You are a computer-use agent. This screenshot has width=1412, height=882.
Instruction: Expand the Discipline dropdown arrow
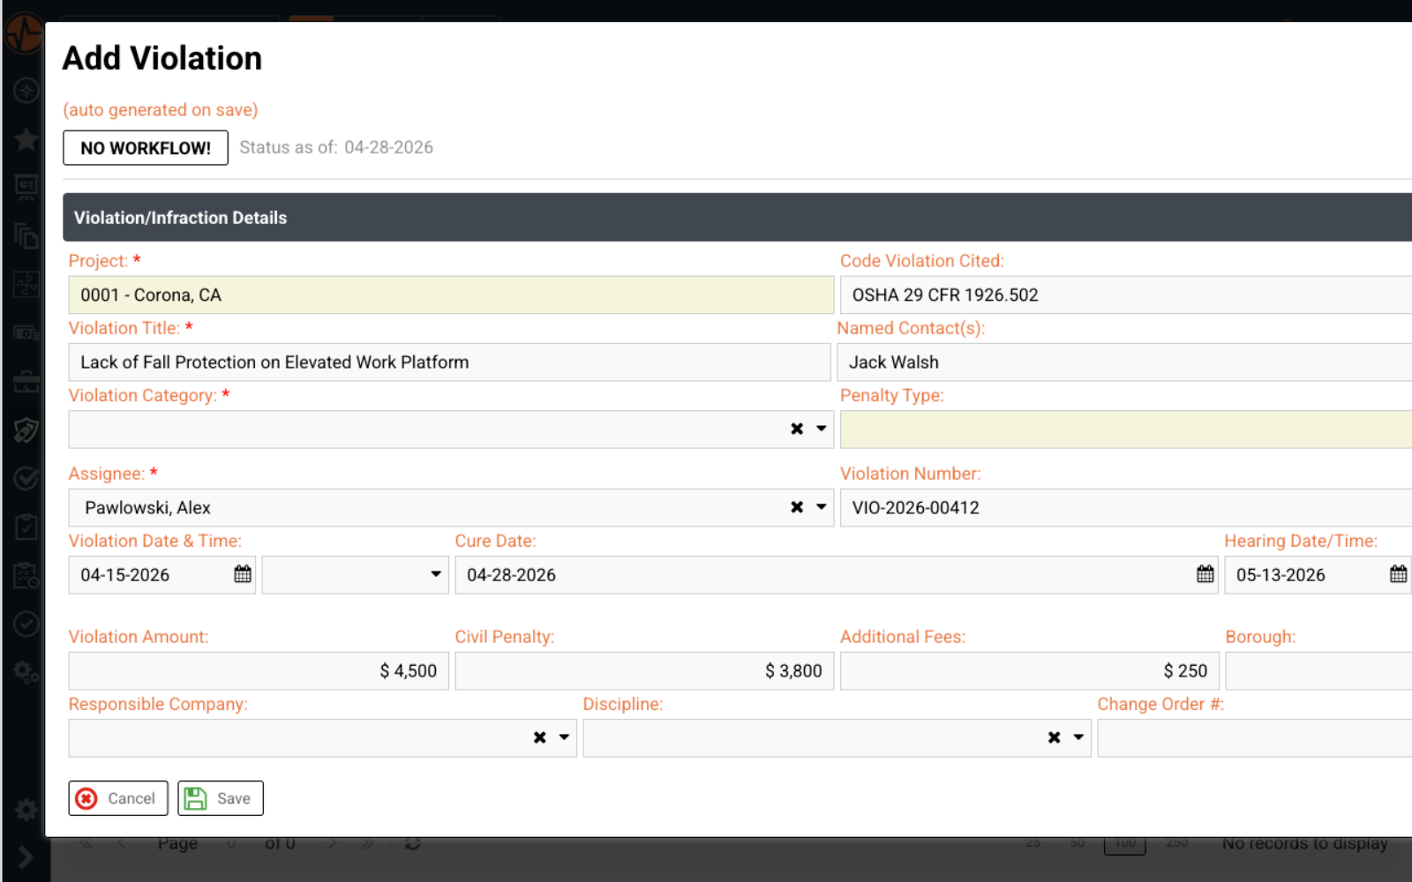tap(1078, 737)
